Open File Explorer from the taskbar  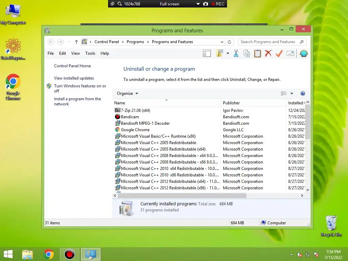click(x=28, y=254)
